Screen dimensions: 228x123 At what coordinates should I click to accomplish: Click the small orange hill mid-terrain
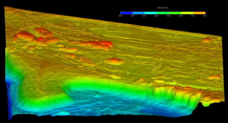pos(114,61)
